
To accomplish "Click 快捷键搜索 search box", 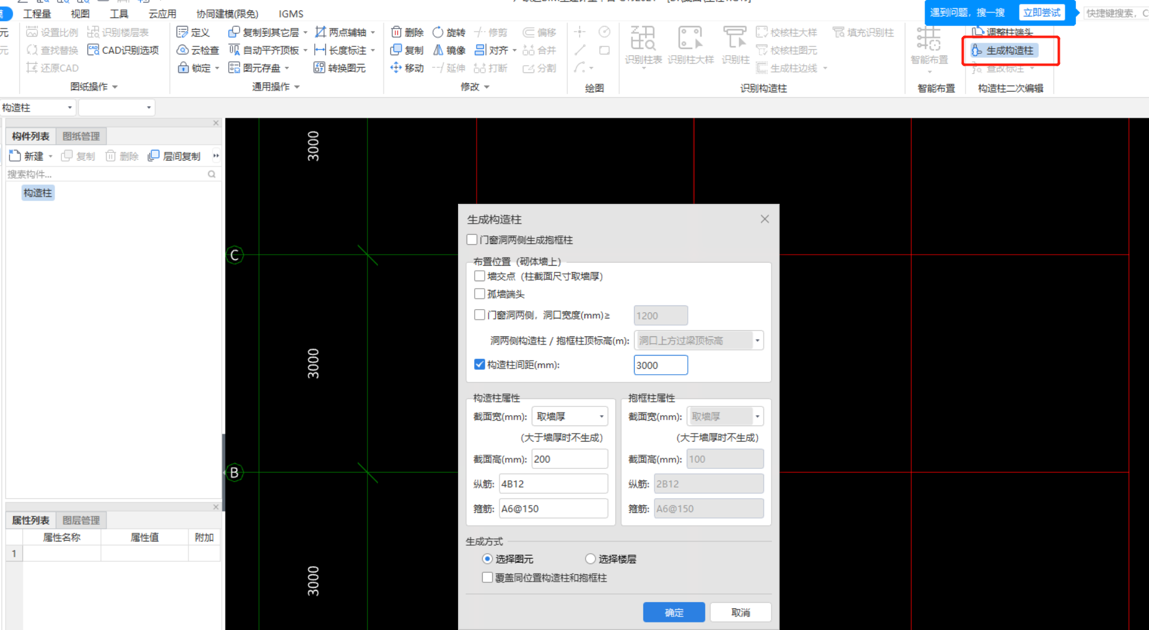I will (1116, 13).
